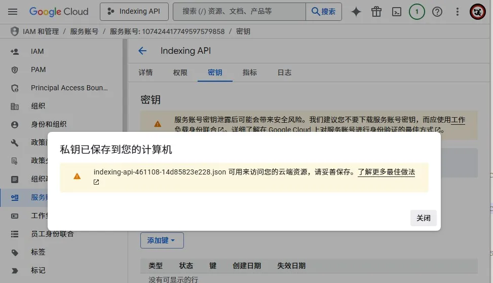Click Principal Access Boundary sidebar icon
Image resolution: width=493 pixels, height=283 pixels.
15,88
